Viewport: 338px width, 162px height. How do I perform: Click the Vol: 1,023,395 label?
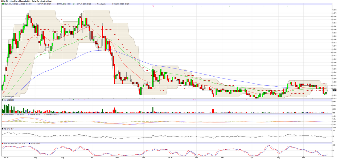9,100
